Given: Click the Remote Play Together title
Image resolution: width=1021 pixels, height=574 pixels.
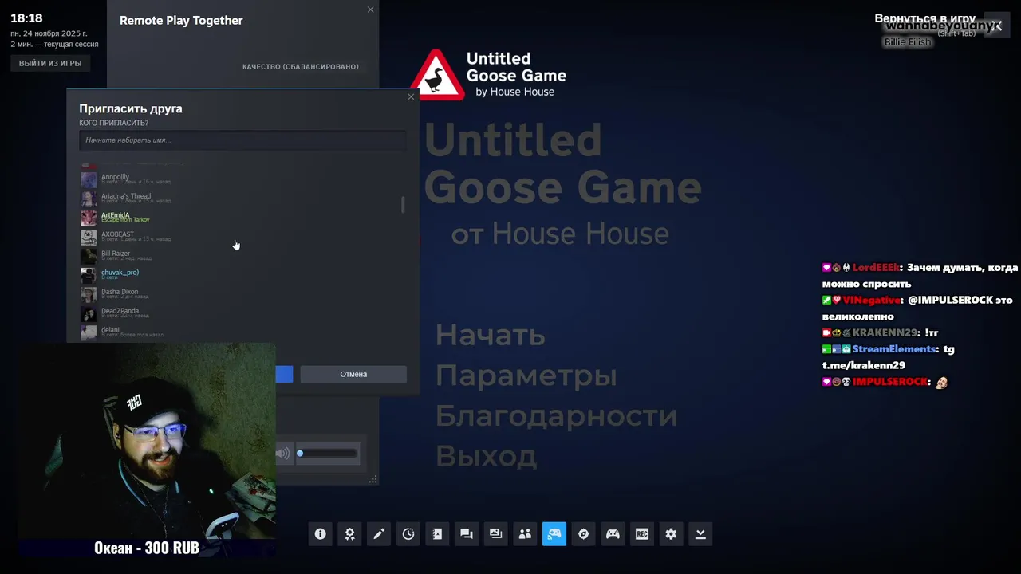Looking at the screenshot, I should point(181,21).
